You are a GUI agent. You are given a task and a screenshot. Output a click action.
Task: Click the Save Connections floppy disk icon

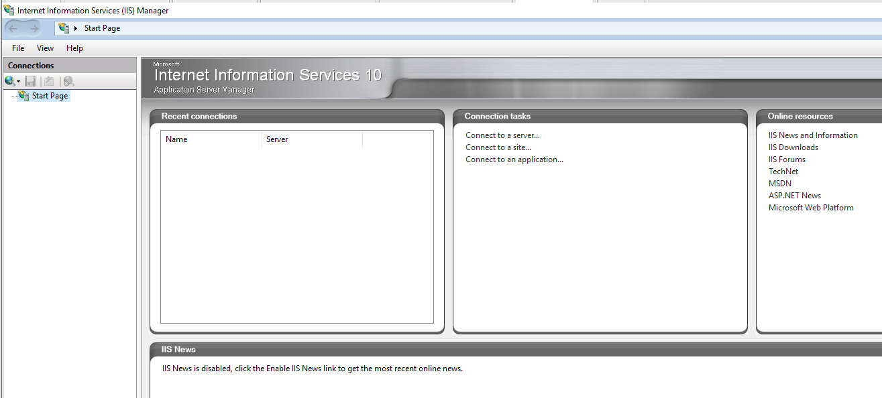pos(30,80)
